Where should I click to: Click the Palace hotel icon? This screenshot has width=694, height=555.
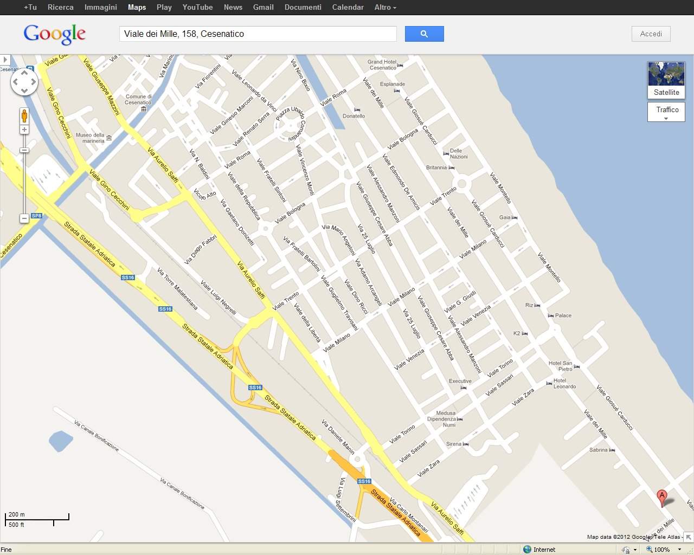point(551,315)
